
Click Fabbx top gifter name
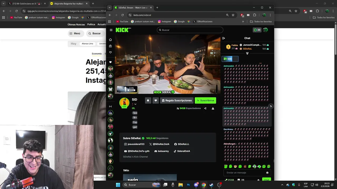pos(235,45)
